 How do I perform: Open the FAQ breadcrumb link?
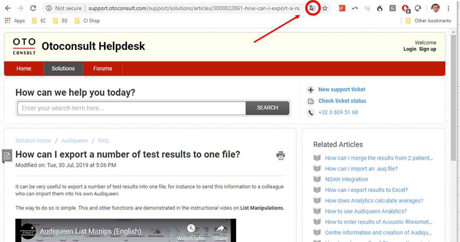tap(103, 141)
